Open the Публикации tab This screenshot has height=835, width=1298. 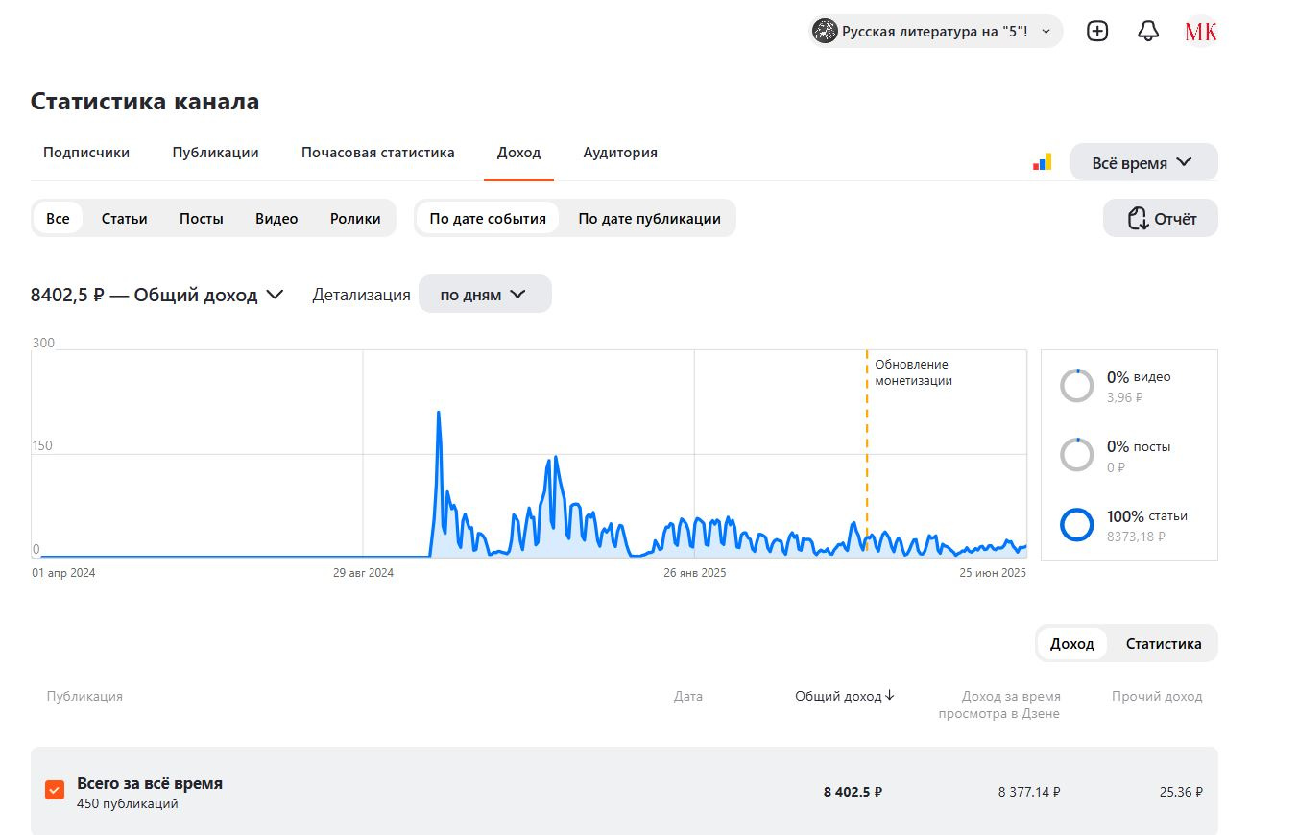click(215, 153)
